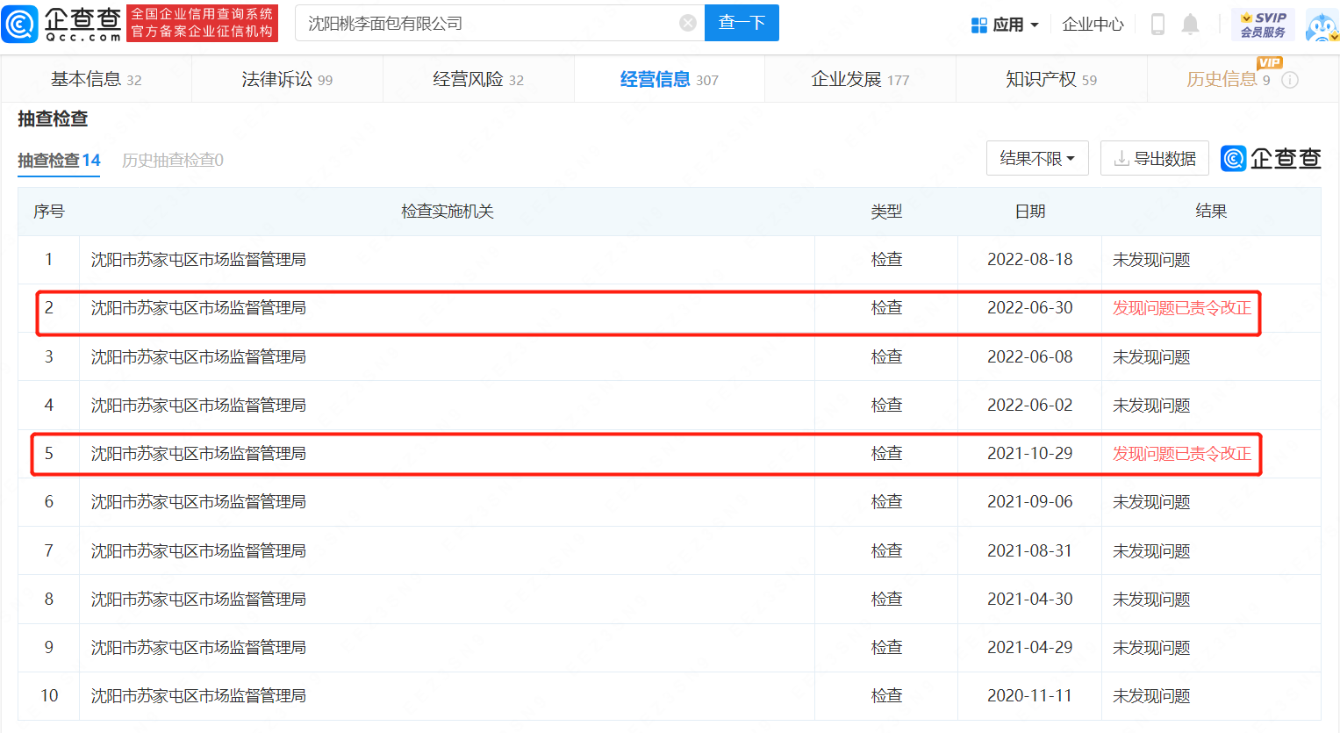This screenshot has width=1340, height=733.
Task: Switch to 经营风险 tab
Action: [478, 79]
